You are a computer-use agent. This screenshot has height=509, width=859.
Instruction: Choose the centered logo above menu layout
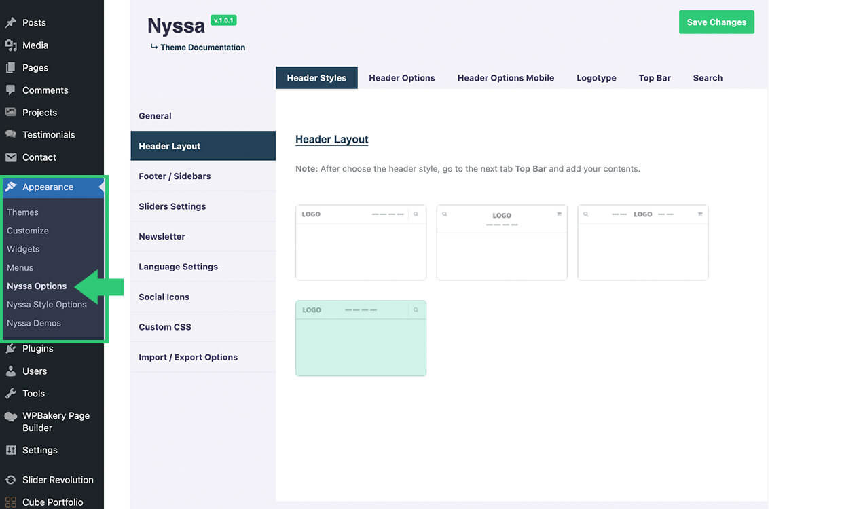(x=502, y=242)
